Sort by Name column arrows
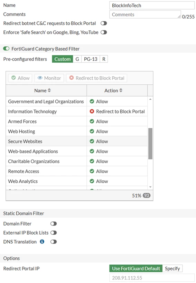196x283 pixels. point(49,90)
